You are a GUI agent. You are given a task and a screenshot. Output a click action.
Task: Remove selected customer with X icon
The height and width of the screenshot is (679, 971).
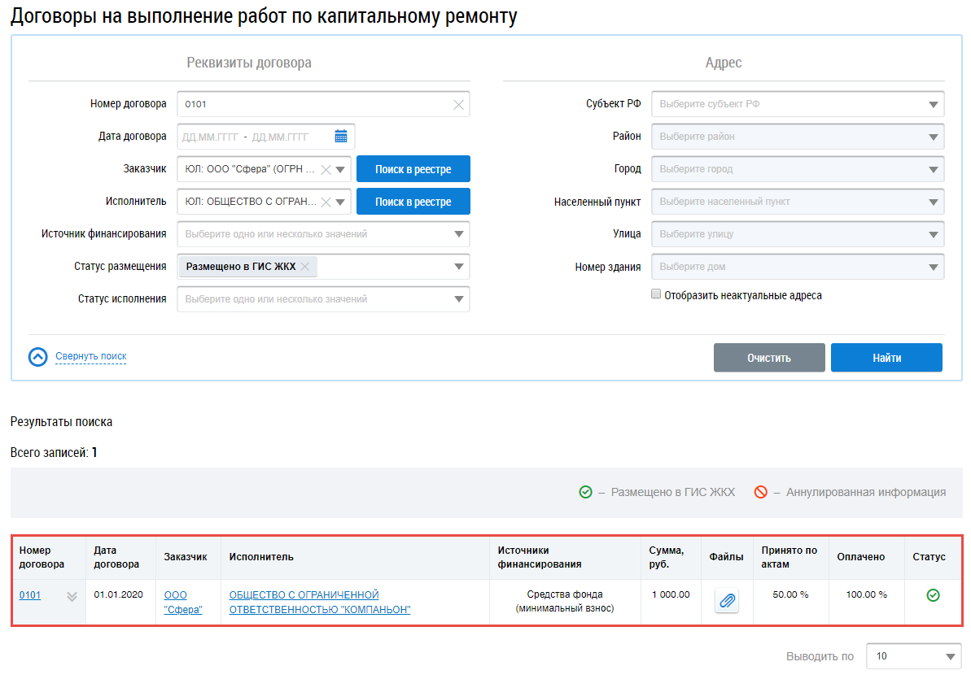pos(326,170)
